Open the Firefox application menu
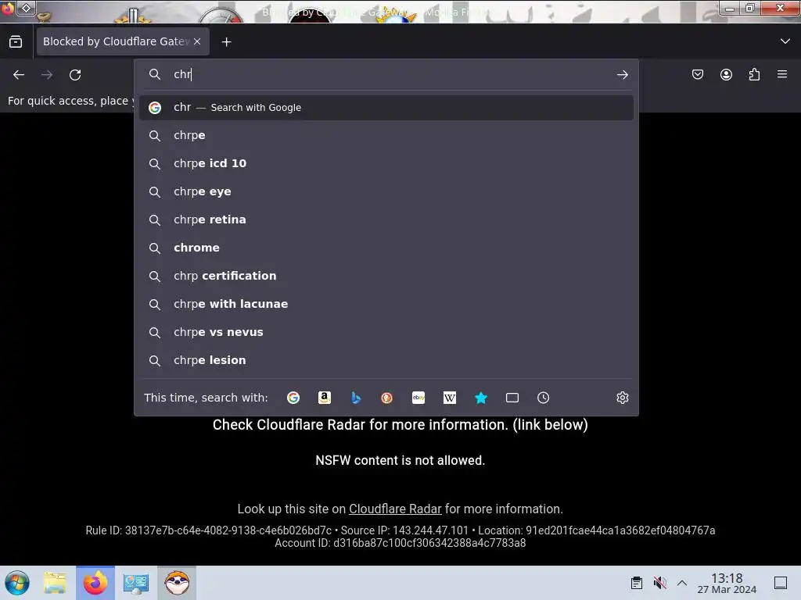The width and height of the screenshot is (801, 600). pos(782,74)
